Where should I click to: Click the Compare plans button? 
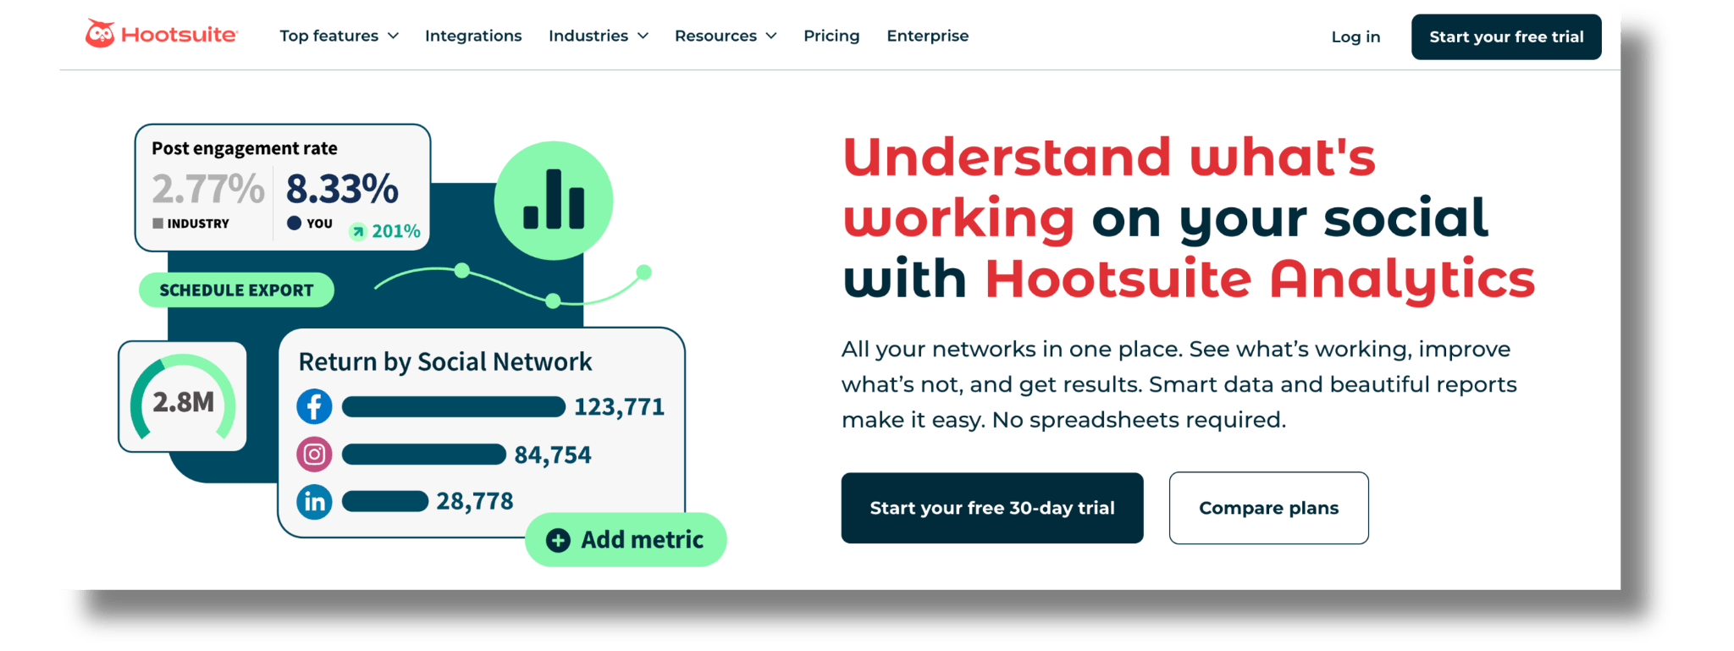point(1268,508)
